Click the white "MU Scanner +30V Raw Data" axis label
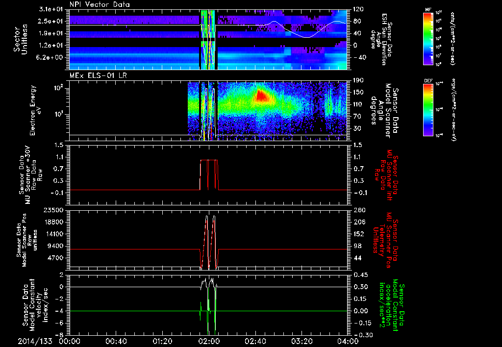Screen dimensions: 502x347 (30, 175)
